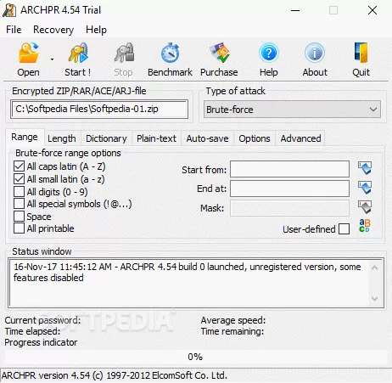Image resolution: width=392 pixels, height=383 pixels.
Task: Click the status window scroll down arrow
Action: coord(374,298)
